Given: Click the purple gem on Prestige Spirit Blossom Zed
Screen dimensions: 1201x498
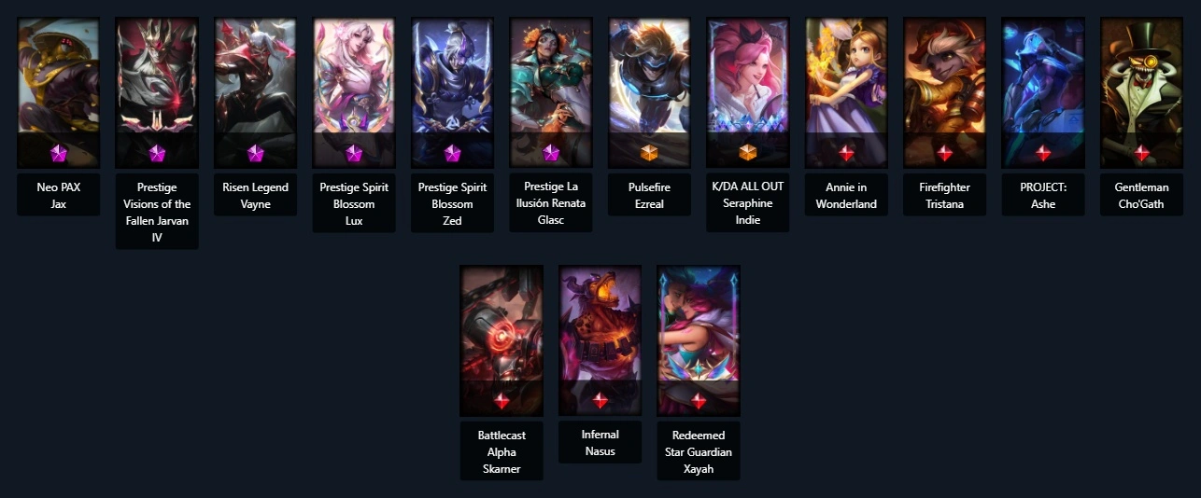Looking at the screenshot, I should point(452,152).
